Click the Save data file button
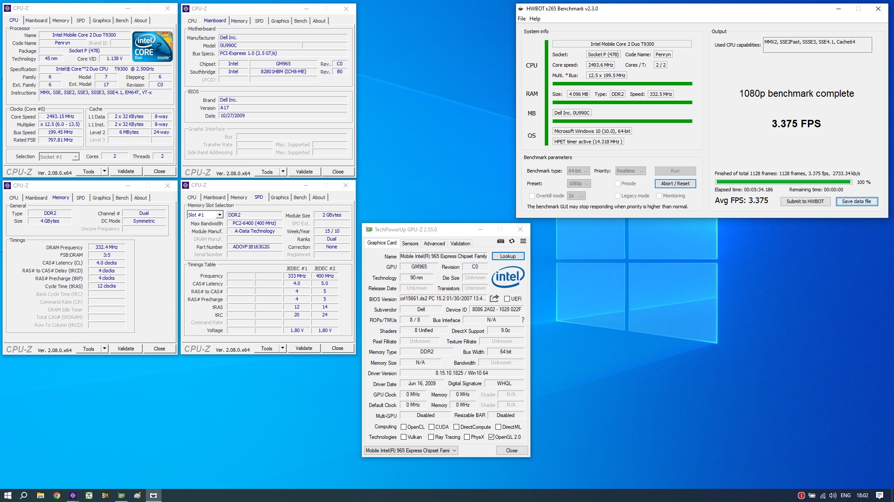This screenshot has width=894, height=502. [856, 201]
